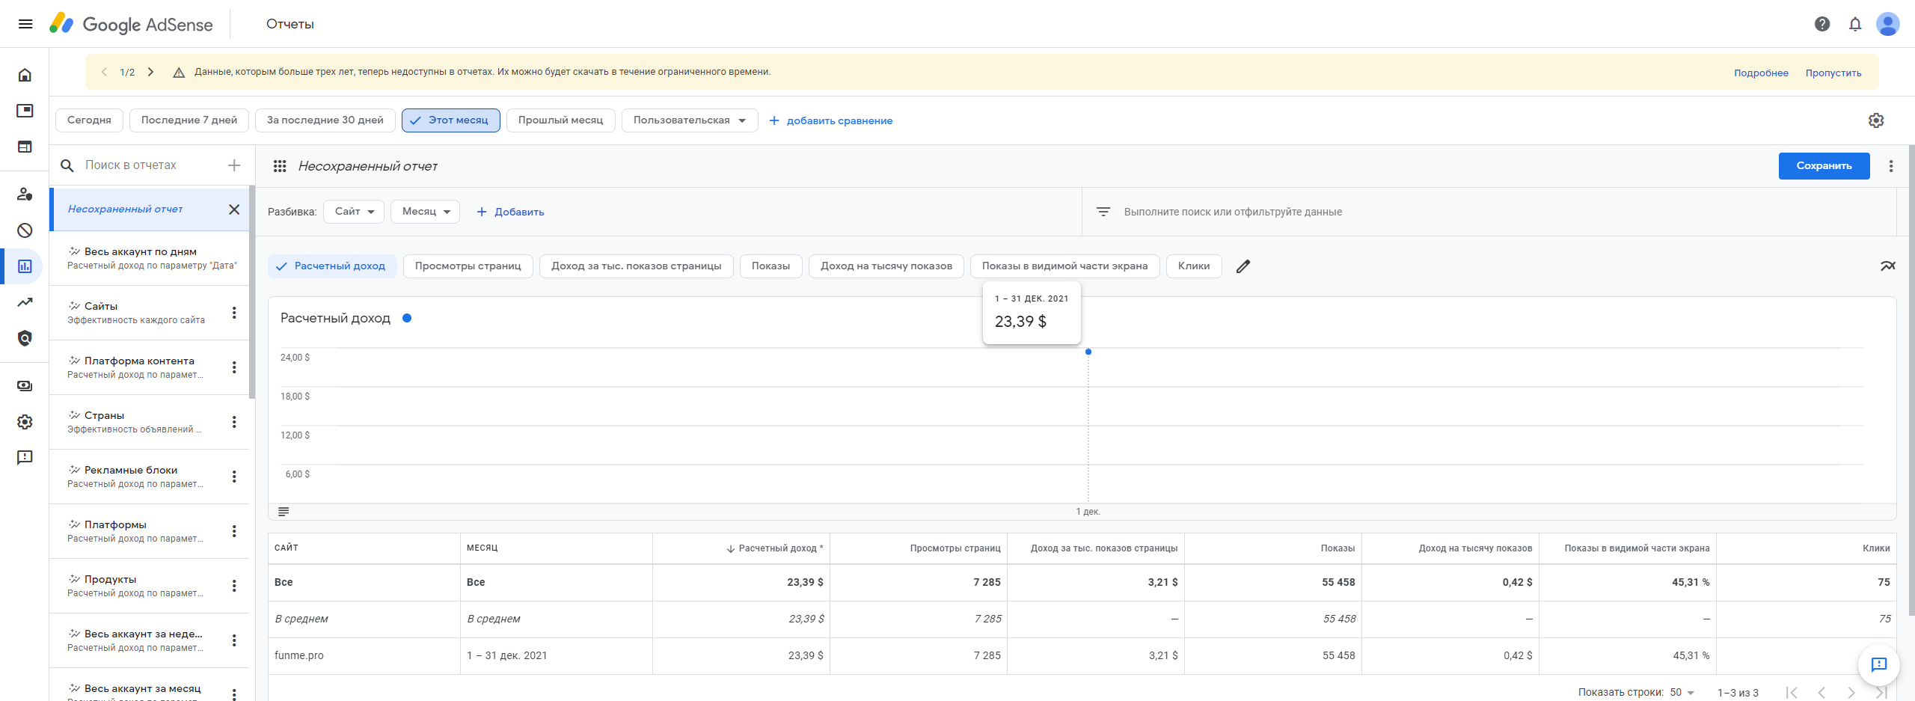Enable the Клики metric chip
This screenshot has width=1915, height=701.
click(x=1193, y=266)
